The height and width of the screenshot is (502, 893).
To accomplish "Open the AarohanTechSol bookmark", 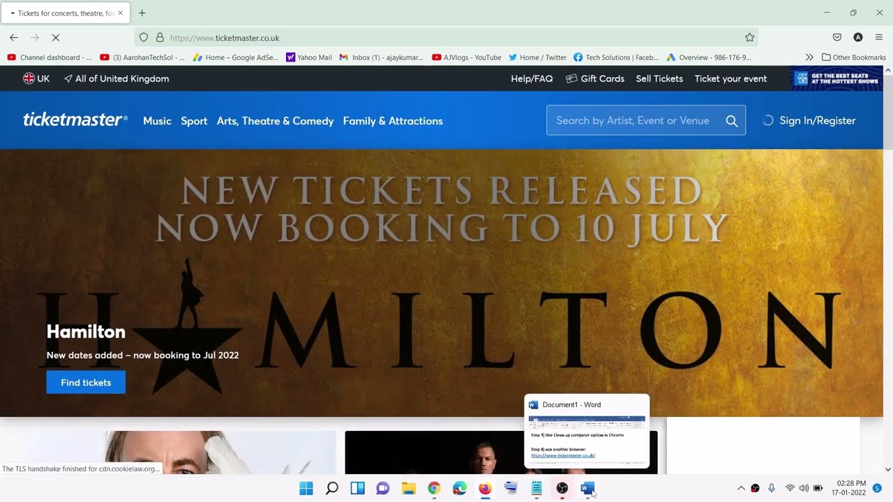I will (x=142, y=57).
